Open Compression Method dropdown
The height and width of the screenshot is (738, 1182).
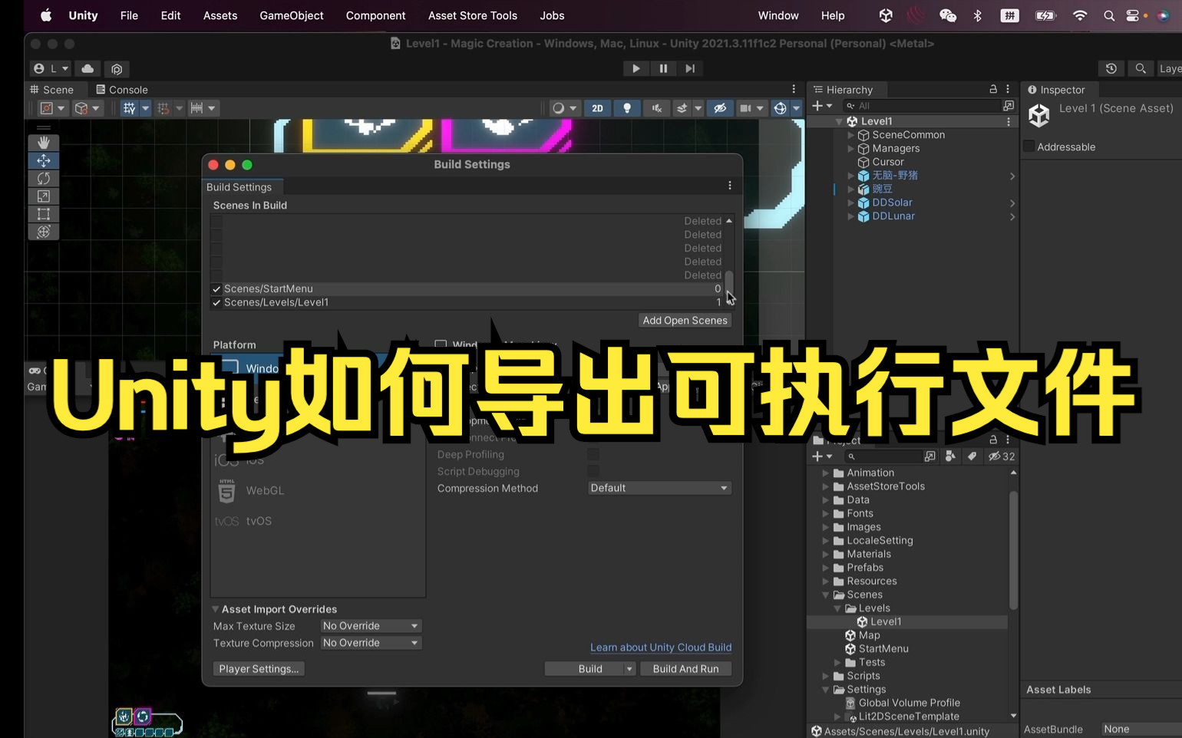659,488
